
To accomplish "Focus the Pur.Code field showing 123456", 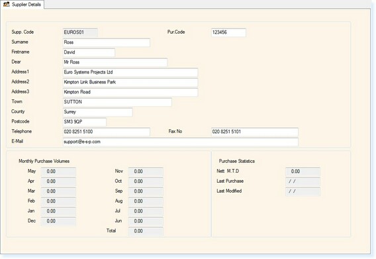I will (x=228, y=32).
